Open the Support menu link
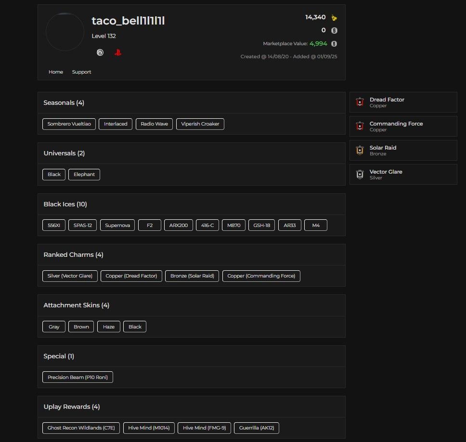466x442 pixels. click(x=81, y=72)
